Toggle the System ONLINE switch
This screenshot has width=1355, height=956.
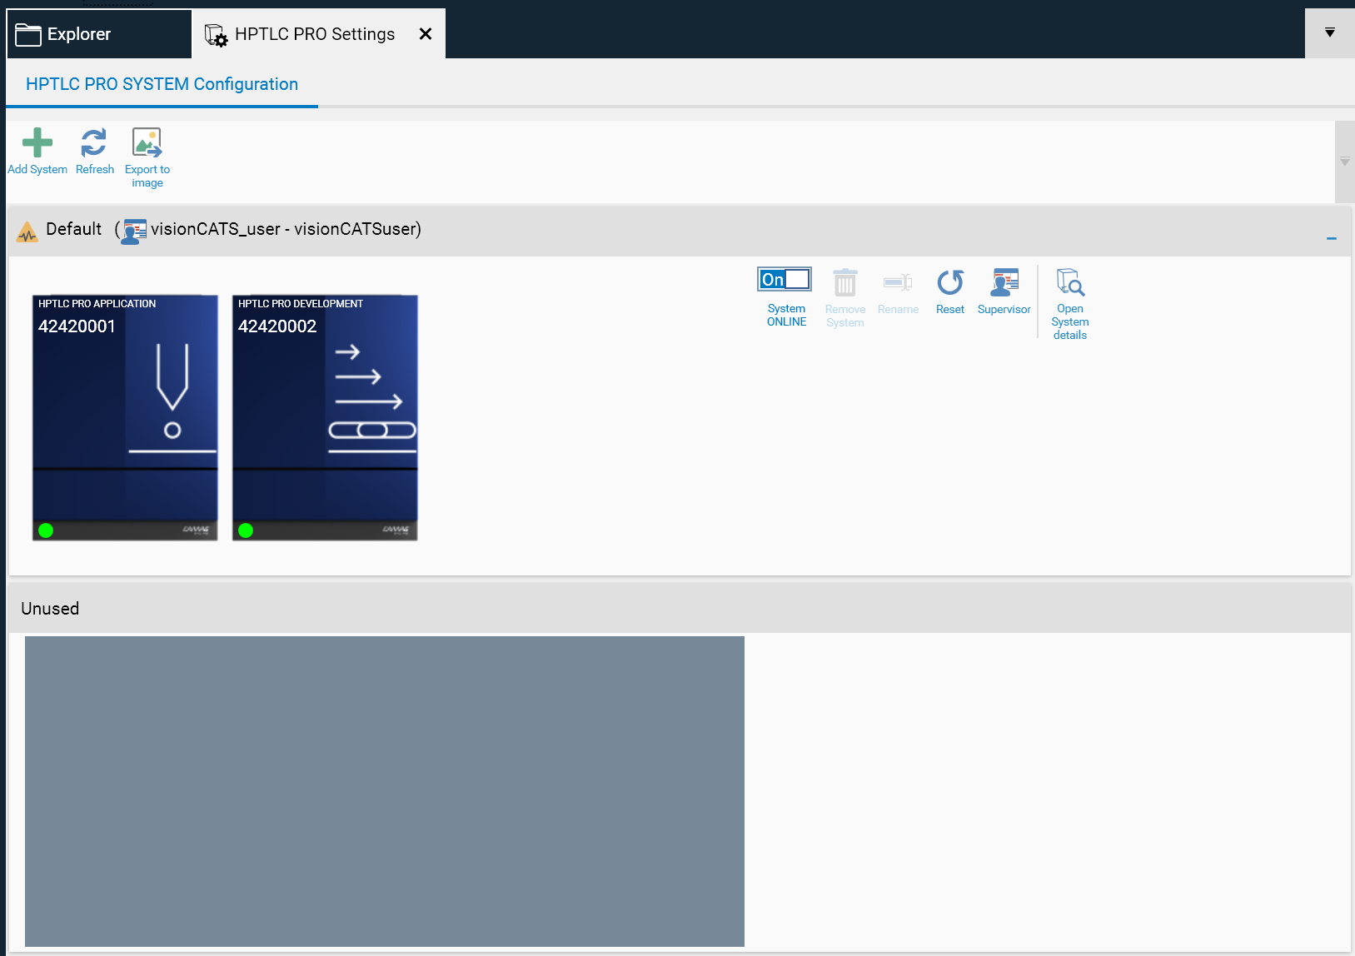tap(785, 280)
